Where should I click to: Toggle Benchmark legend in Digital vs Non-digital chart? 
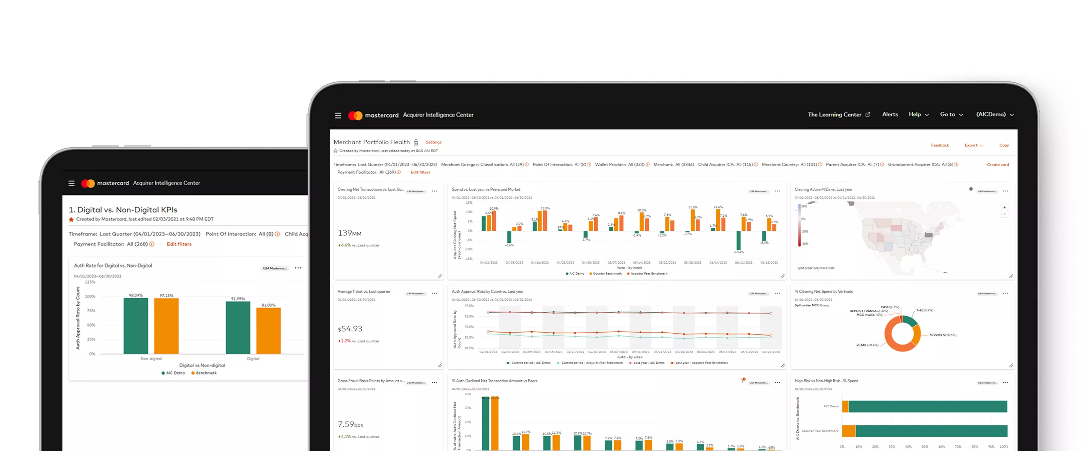click(x=204, y=373)
